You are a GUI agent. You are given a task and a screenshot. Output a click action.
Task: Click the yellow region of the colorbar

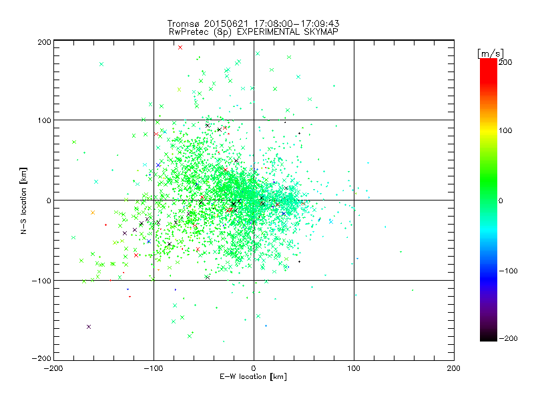point(489,131)
